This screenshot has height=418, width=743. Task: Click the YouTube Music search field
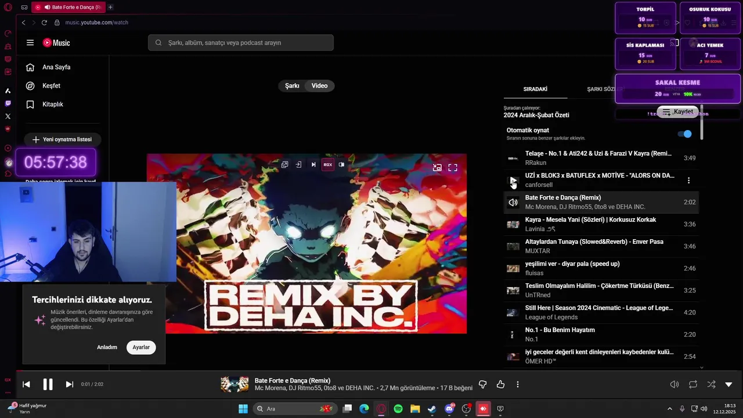click(x=241, y=42)
